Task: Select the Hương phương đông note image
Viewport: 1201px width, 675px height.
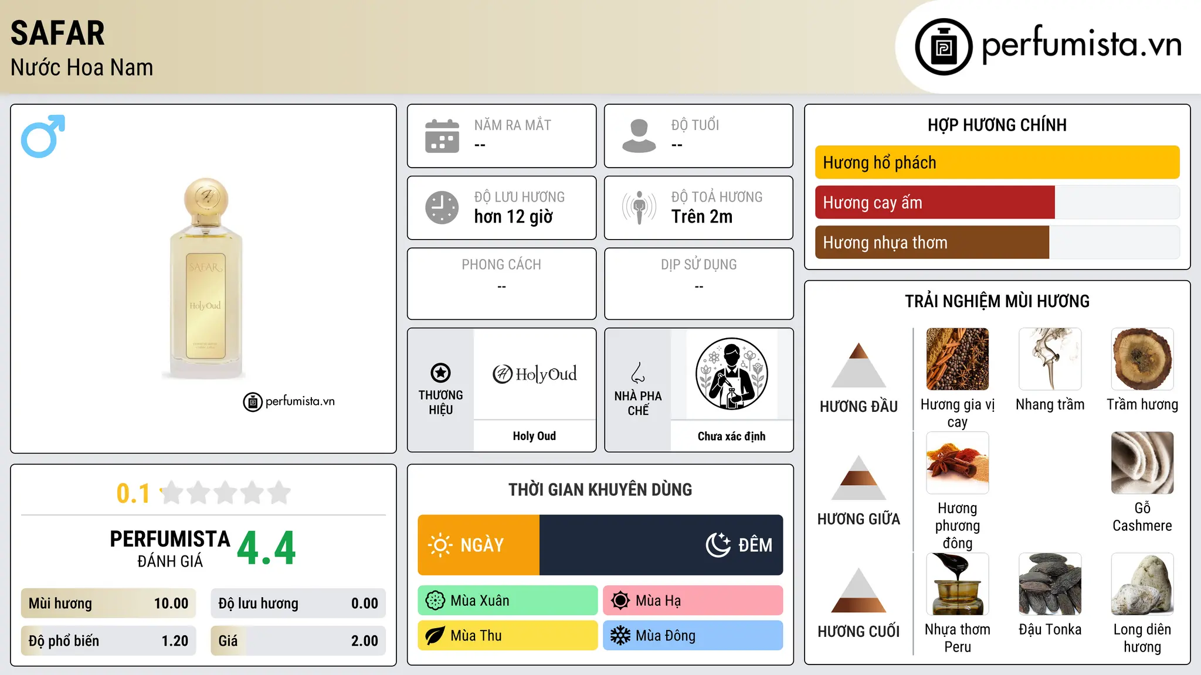Action: (x=958, y=463)
